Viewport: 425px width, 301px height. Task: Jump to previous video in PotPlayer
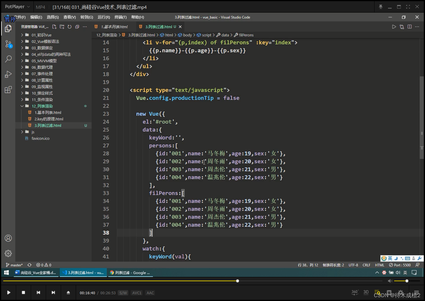tap(38, 292)
